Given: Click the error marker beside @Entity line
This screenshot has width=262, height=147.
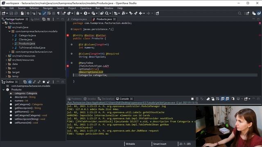Looking at the screenshot, I should coord(68,36).
